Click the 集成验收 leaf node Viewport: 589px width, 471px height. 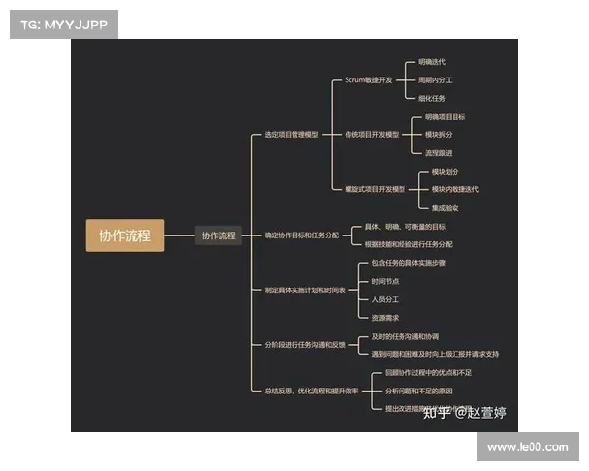(445, 207)
